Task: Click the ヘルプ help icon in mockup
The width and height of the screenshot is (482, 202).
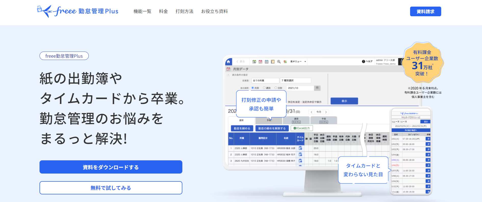Action: coord(367,61)
